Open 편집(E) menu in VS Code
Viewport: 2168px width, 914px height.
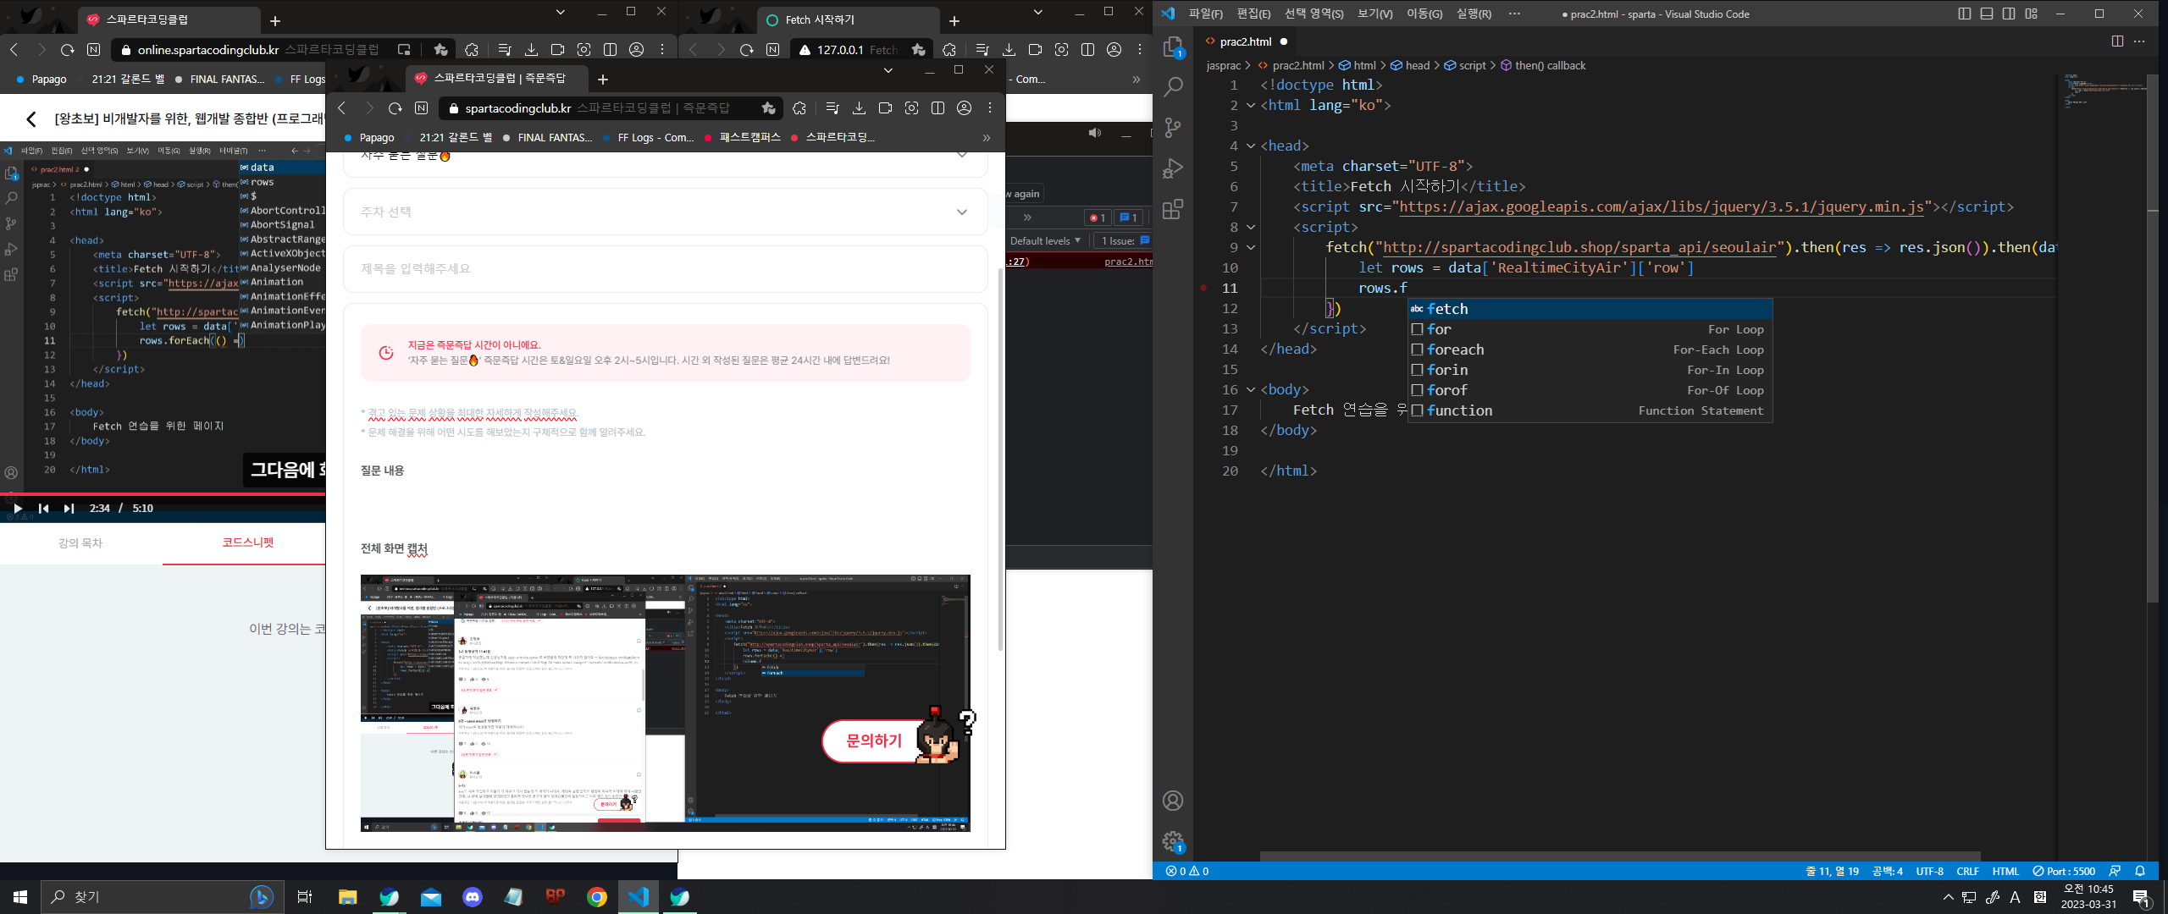[1253, 14]
